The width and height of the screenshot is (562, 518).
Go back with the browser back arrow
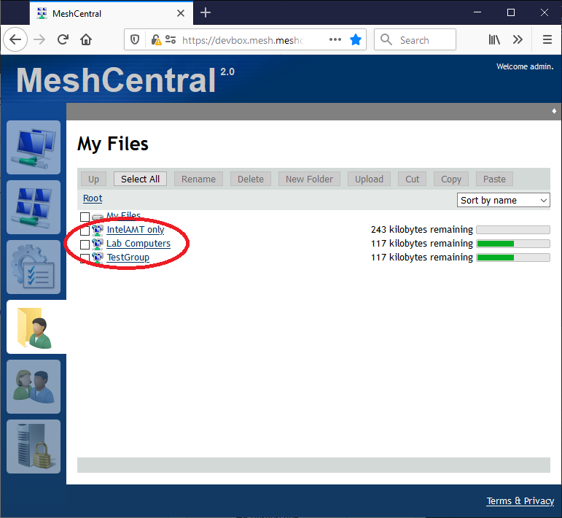15,39
